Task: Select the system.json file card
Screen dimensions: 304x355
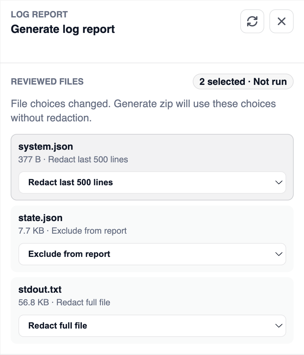Action: pyautogui.click(x=152, y=167)
